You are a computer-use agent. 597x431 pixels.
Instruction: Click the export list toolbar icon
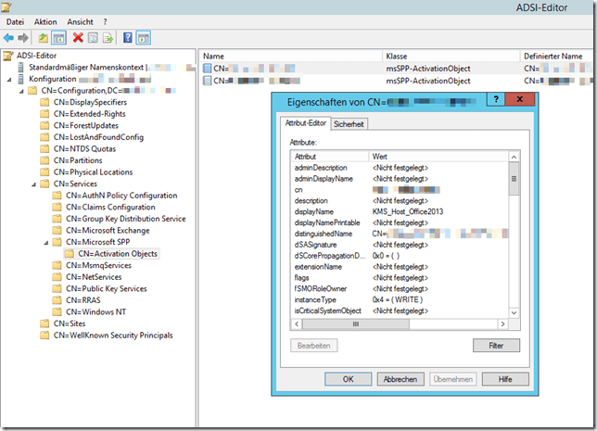tap(108, 38)
